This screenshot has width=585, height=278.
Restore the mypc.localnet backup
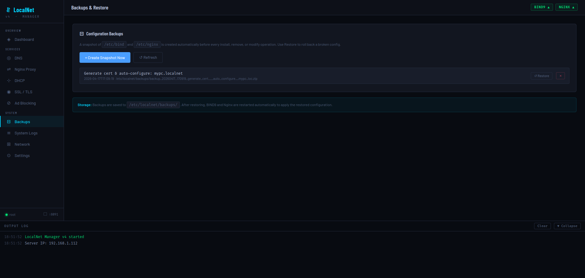pyautogui.click(x=541, y=76)
